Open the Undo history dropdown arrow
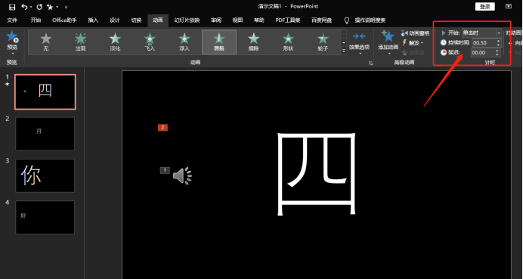 click(x=31, y=7)
